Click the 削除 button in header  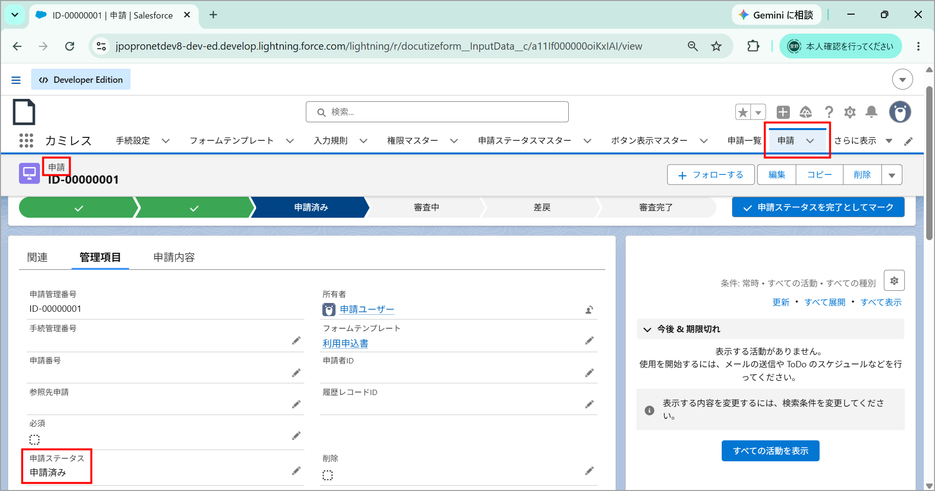pyautogui.click(x=862, y=175)
